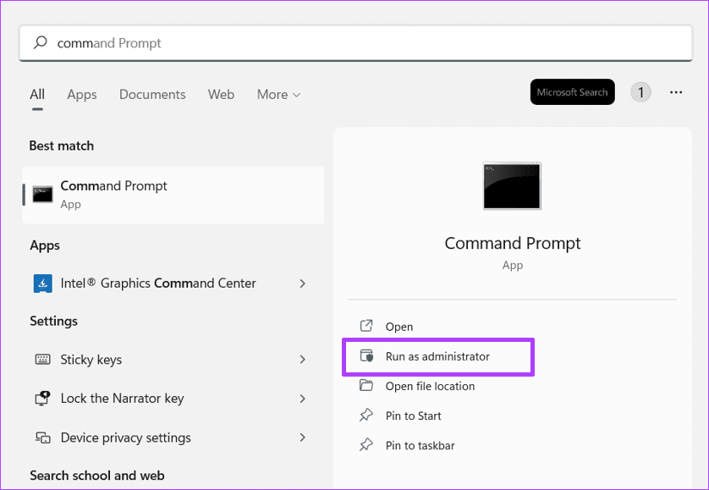This screenshot has width=709, height=490.
Task: Click Command Prompt icon in best match
Action: pyautogui.click(x=42, y=195)
